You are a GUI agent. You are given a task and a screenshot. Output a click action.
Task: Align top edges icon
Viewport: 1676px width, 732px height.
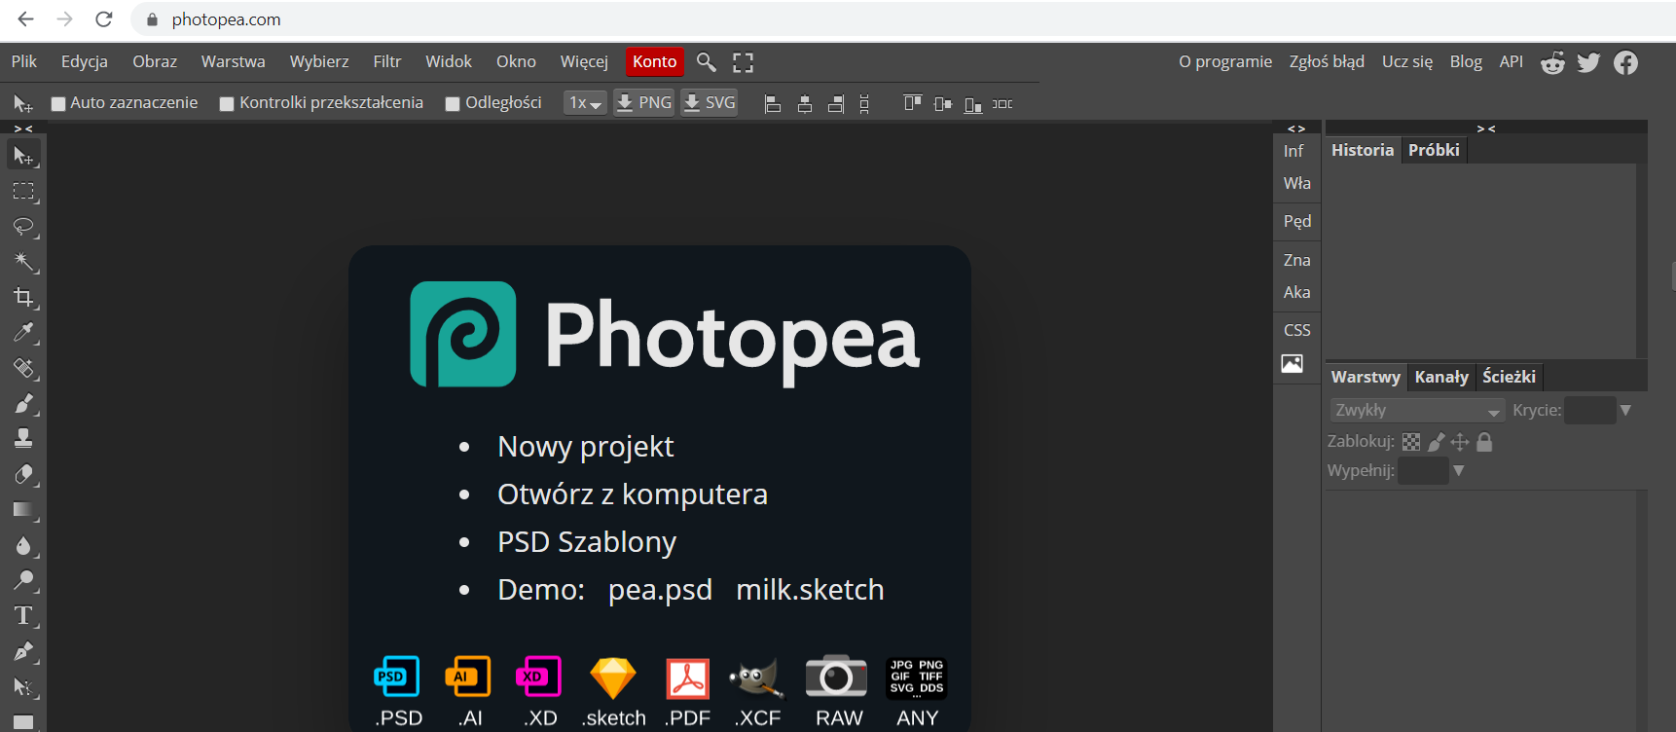click(912, 103)
